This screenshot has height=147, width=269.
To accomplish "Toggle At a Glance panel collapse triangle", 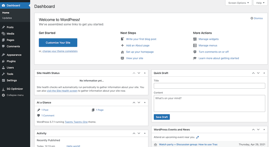I will (x=145, y=103).
